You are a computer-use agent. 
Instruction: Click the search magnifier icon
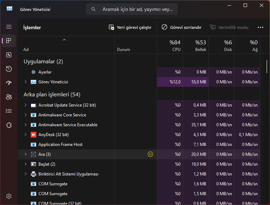(93, 9)
